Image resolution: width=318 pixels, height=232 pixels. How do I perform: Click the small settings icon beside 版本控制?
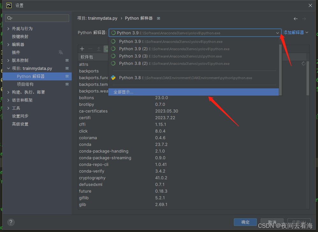pos(67,60)
